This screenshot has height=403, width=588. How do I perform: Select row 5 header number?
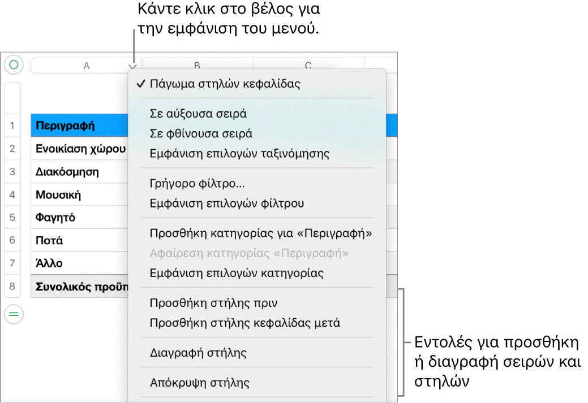click(x=12, y=218)
